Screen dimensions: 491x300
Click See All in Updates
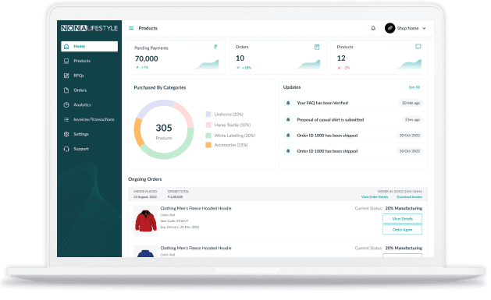tap(415, 87)
